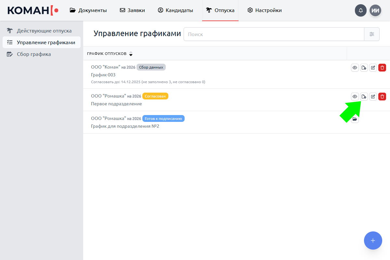Open folder for График для подразделения №2
390x260 pixels.
pyautogui.click(x=355, y=119)
